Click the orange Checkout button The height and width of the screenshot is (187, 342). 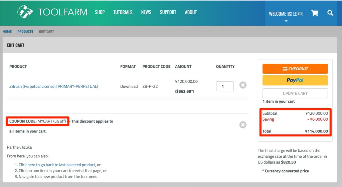coord(295,69)
